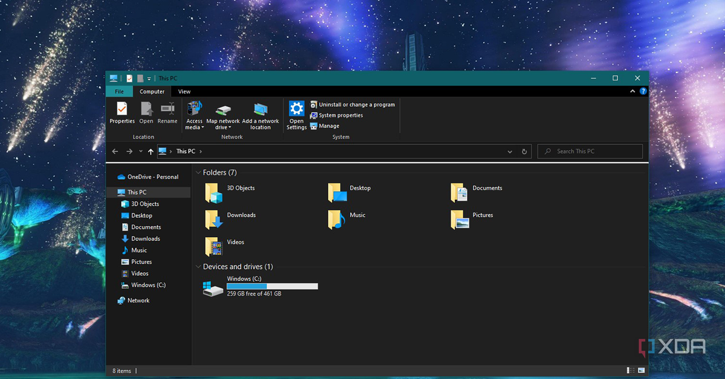Viewport: 725px width, 379px height.
Task: Collapse the ribbon with the arrow
Action: (633, 92)
